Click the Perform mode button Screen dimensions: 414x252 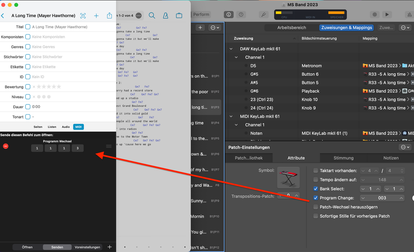(x=201, y=15)
